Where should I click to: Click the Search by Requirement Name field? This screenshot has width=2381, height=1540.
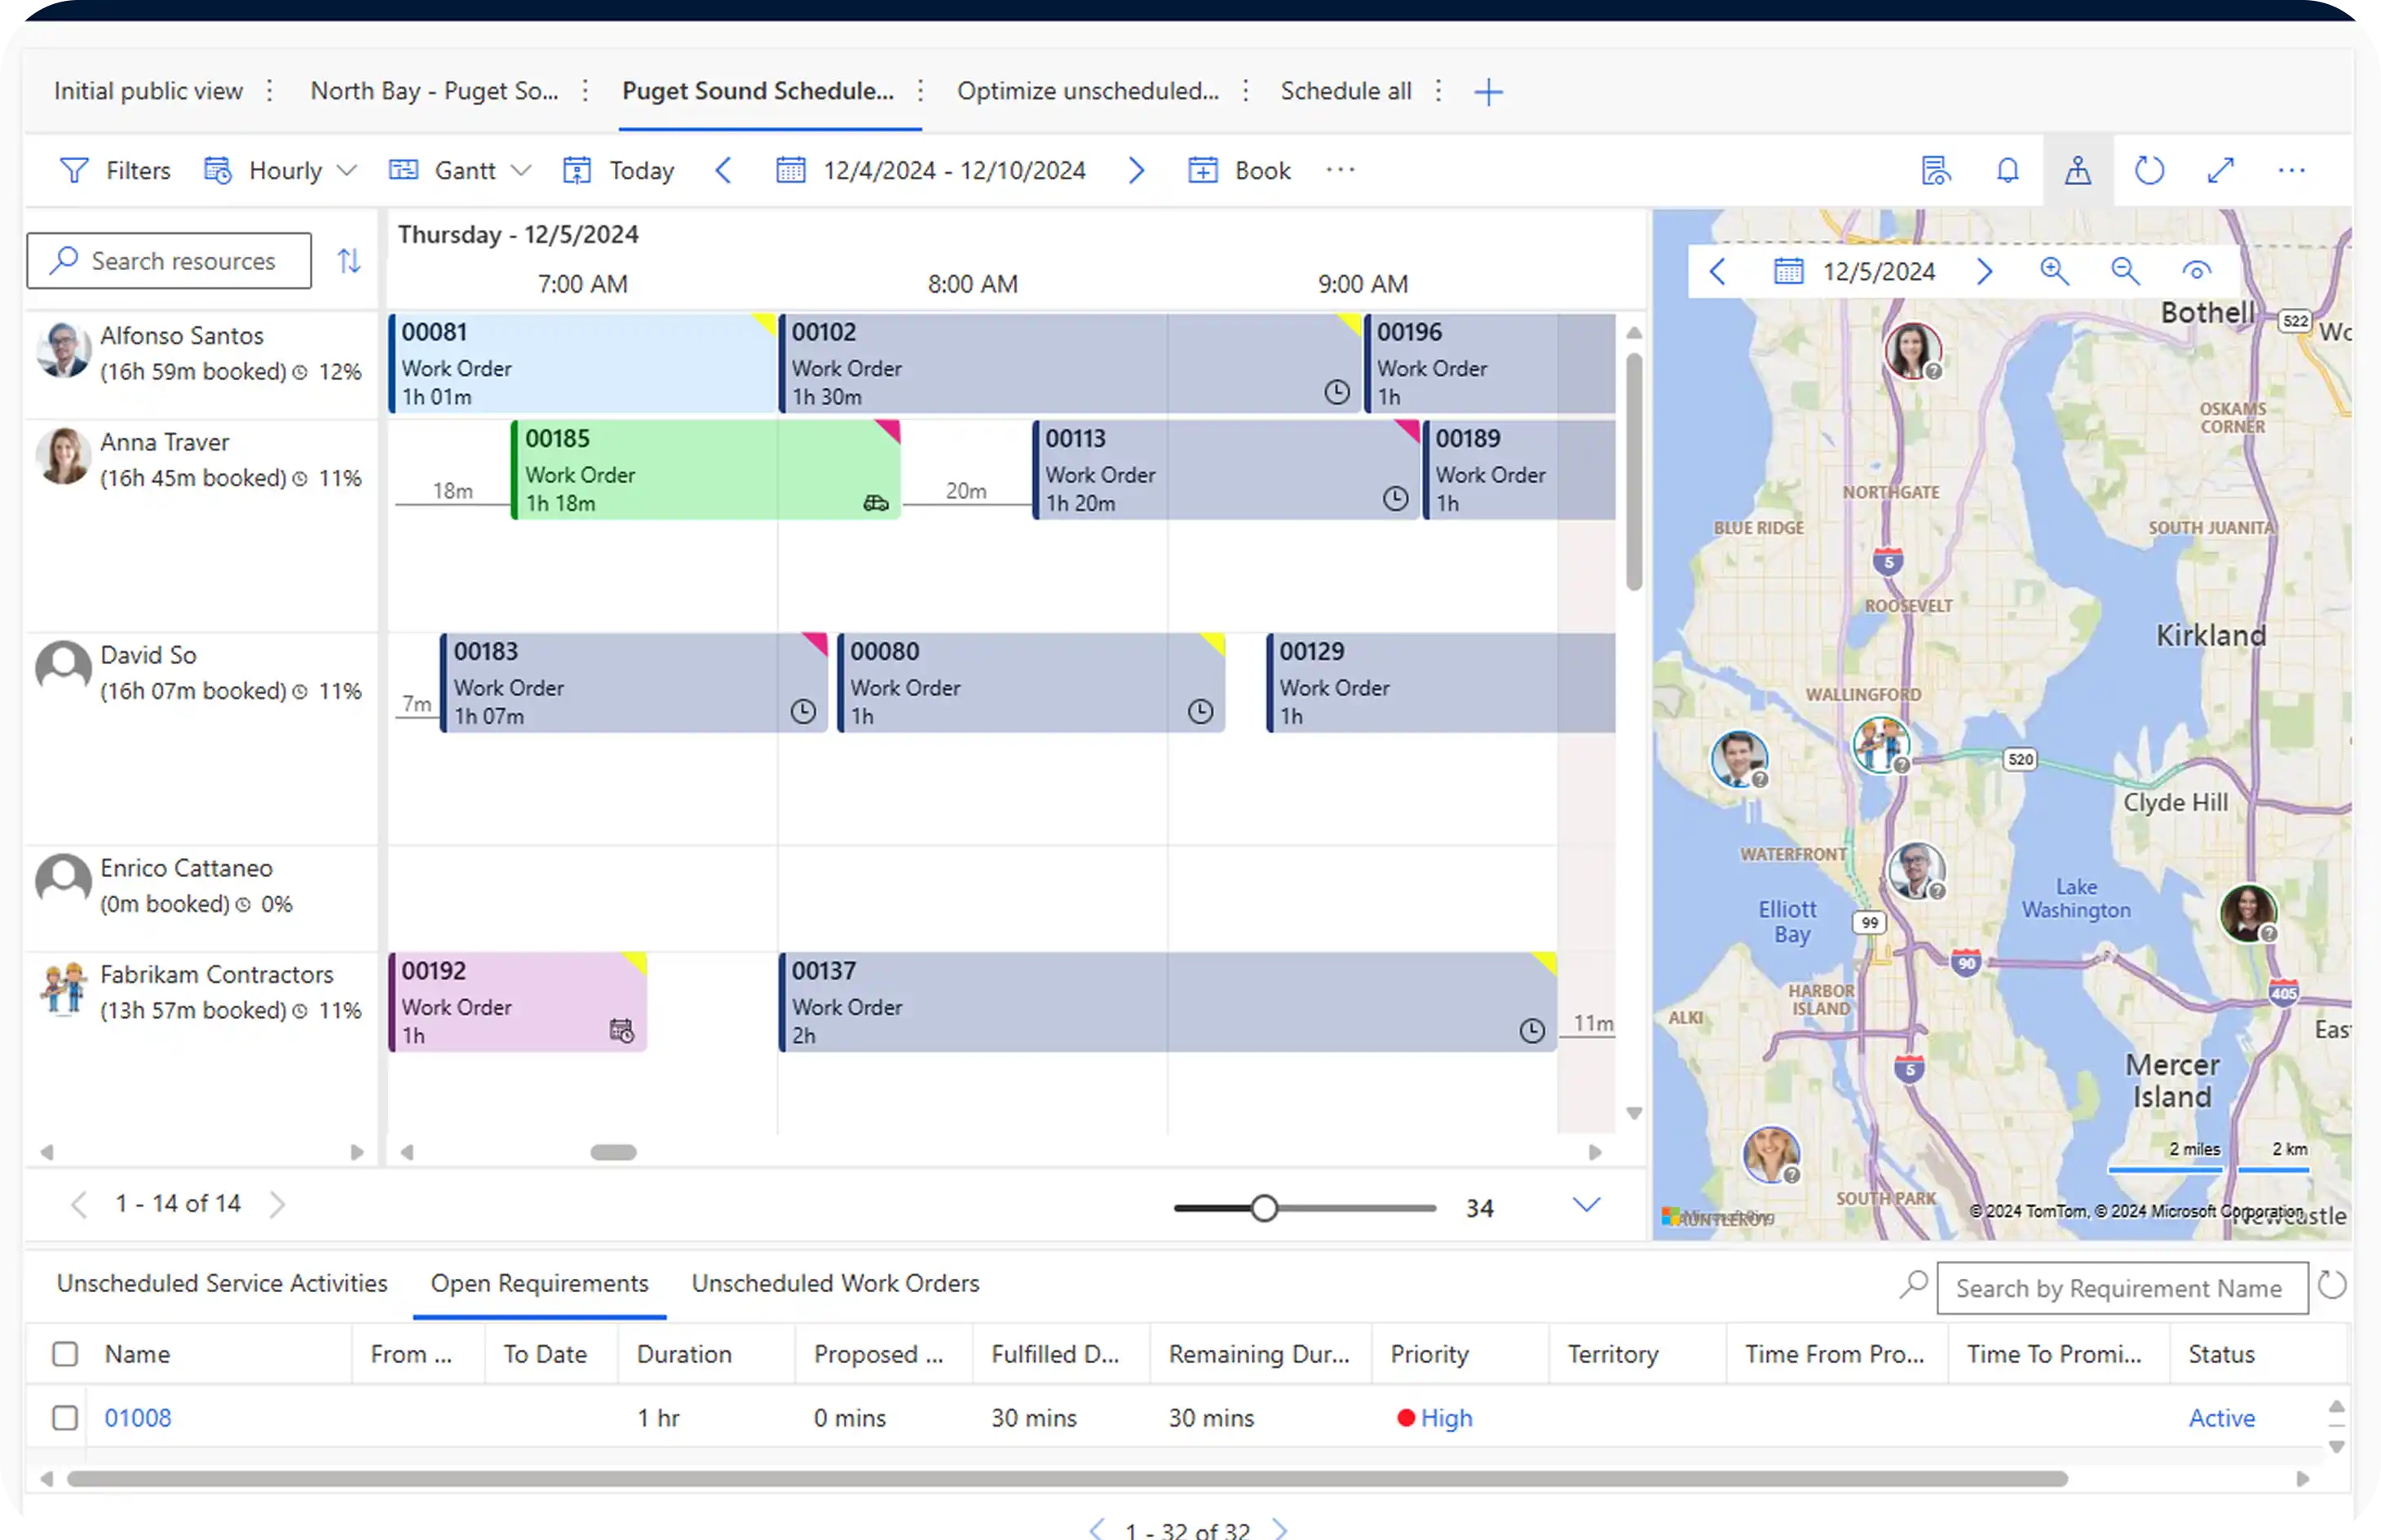point(2121,1288)
